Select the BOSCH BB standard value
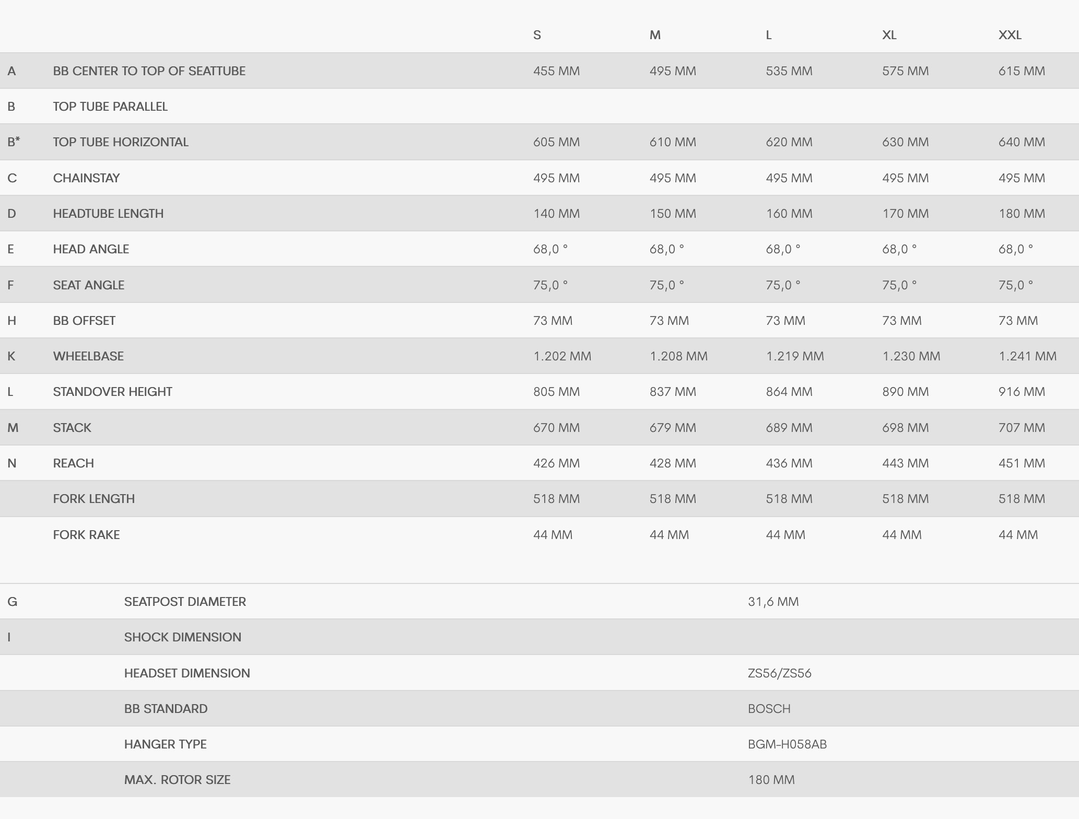Image resolution: width=1079 pixels, height=819 pixels. [x=769, y=709]
